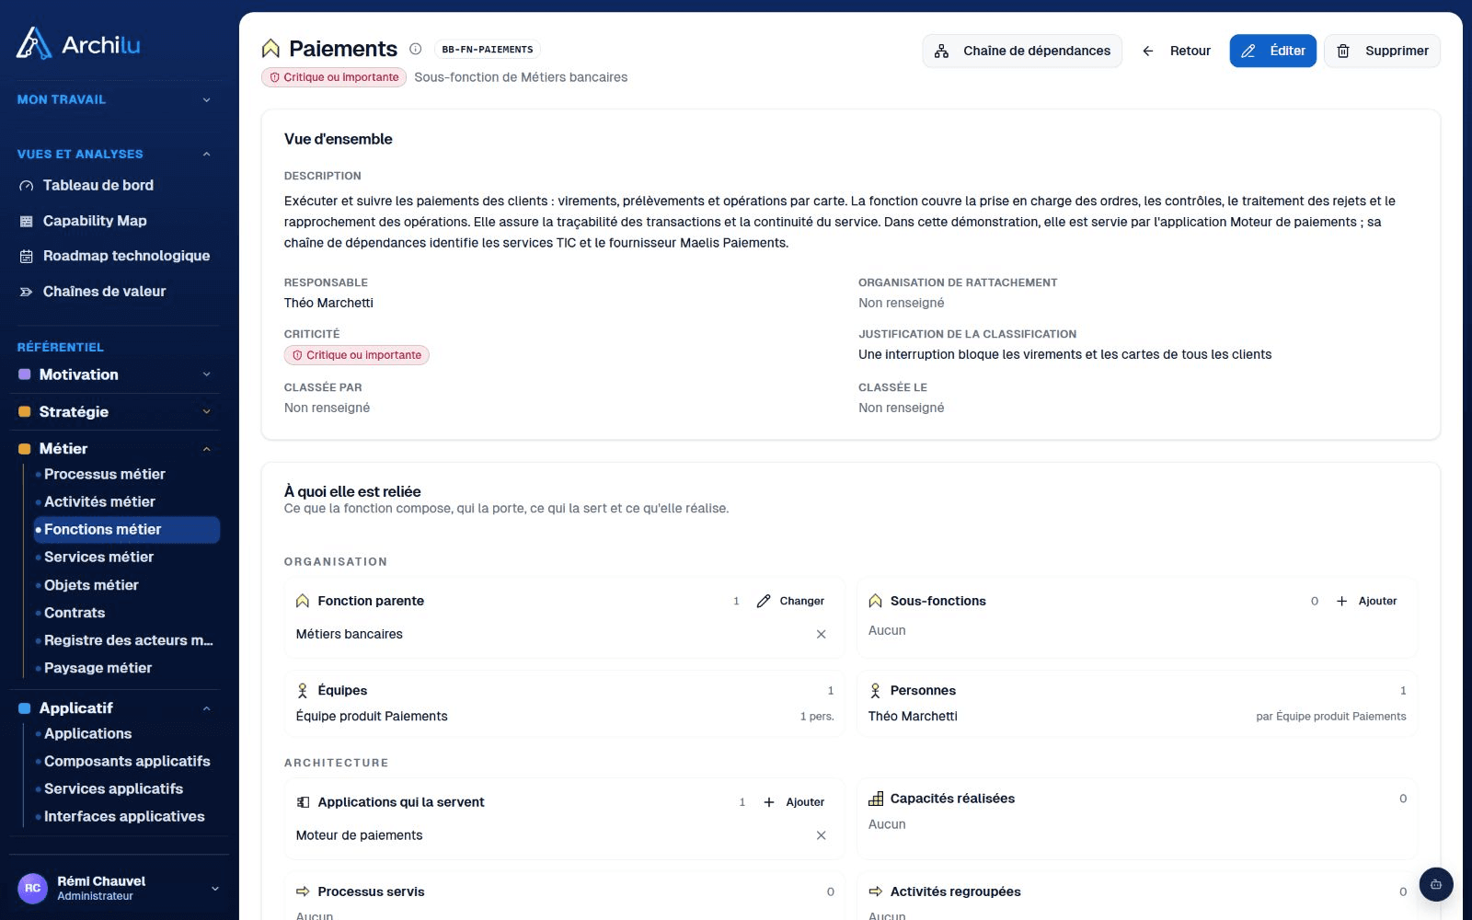Click the Archilu logo

pyautogui.click(x=78, y=43)
